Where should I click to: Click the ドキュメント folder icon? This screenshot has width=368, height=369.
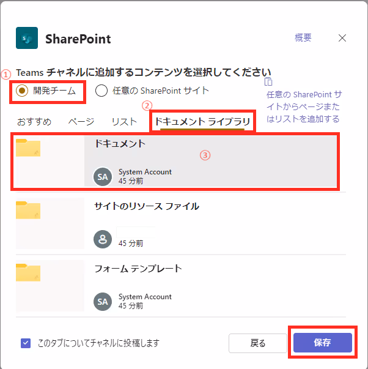coord(28,148)
